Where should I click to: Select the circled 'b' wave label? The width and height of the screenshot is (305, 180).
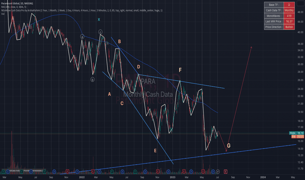tap(92, 80)
